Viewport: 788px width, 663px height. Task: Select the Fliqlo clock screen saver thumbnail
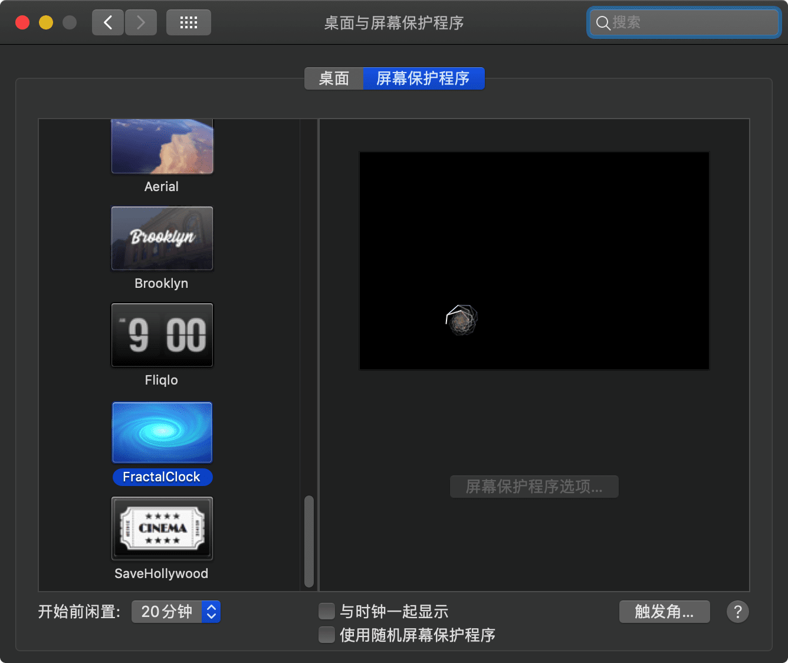(x=162, y=335)
